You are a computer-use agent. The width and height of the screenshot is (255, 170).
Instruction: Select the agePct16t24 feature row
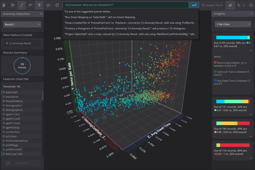[21, 123]
